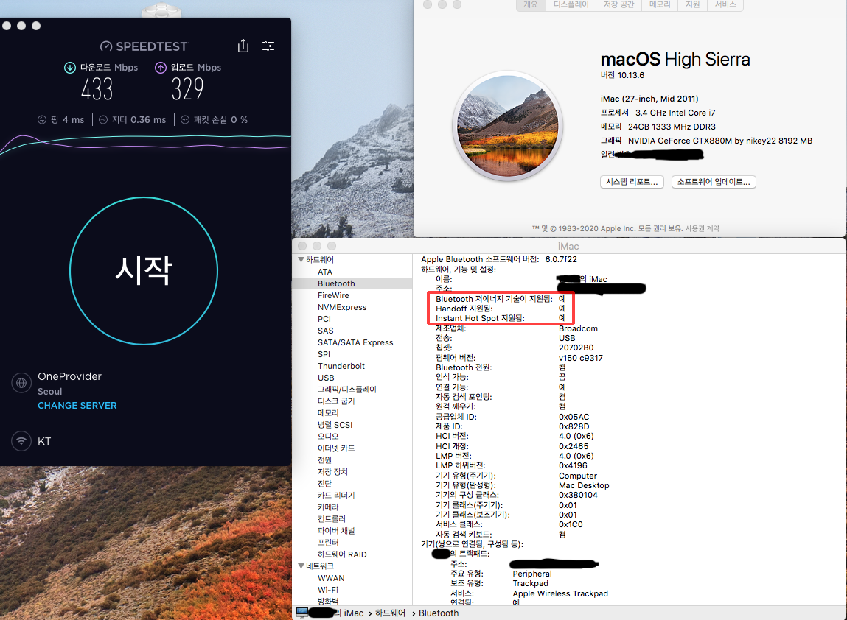Open the 메모리 tab
This screenshot has height=620, width=847.
[x=660, y=5]
